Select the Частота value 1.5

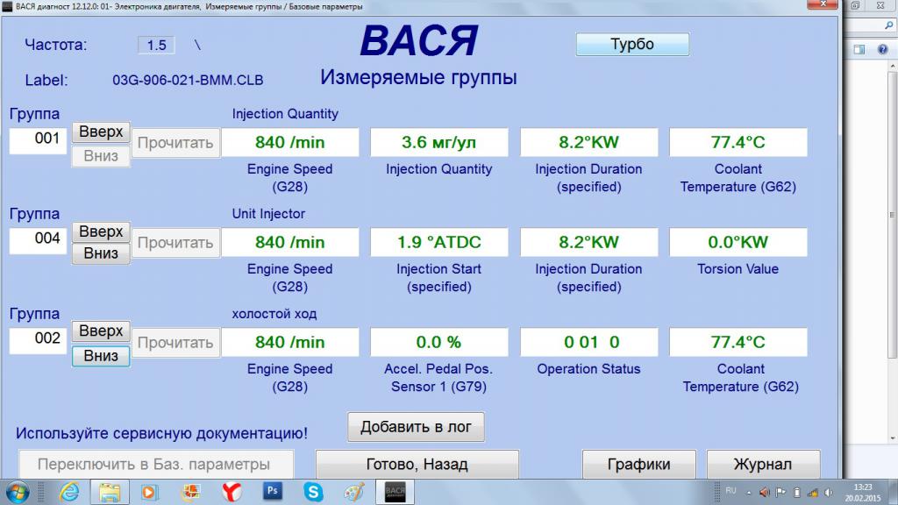click(156, 46)
